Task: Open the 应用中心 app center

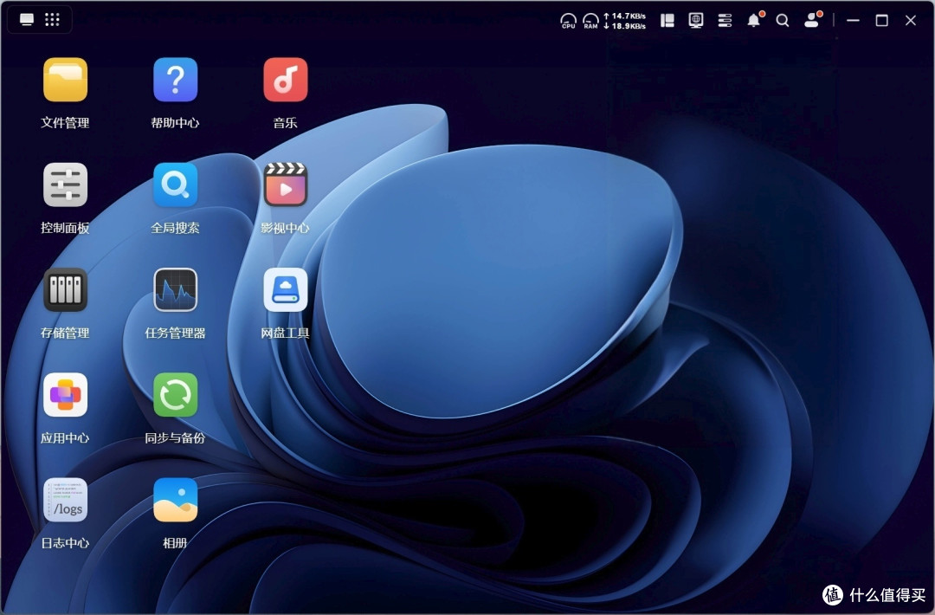Action: 65,395
